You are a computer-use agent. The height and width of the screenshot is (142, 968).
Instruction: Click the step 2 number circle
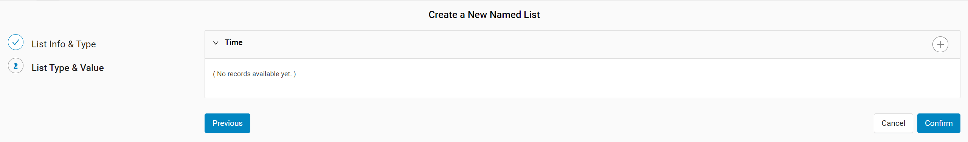(x=16, y=66)
